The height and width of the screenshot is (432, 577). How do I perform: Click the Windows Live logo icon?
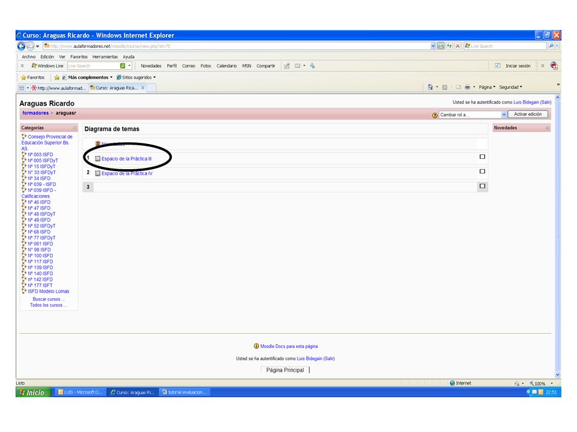point(34,66)
